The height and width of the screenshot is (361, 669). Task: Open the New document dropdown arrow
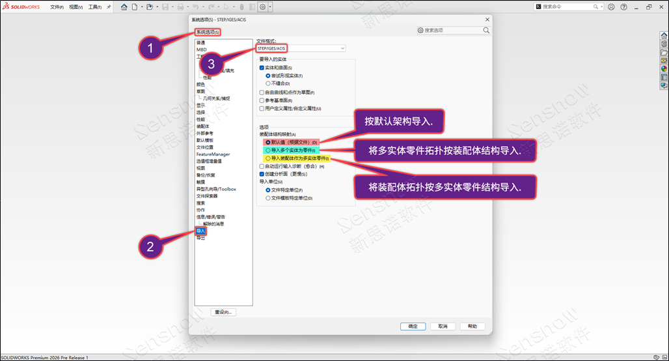tap(142, 7)
